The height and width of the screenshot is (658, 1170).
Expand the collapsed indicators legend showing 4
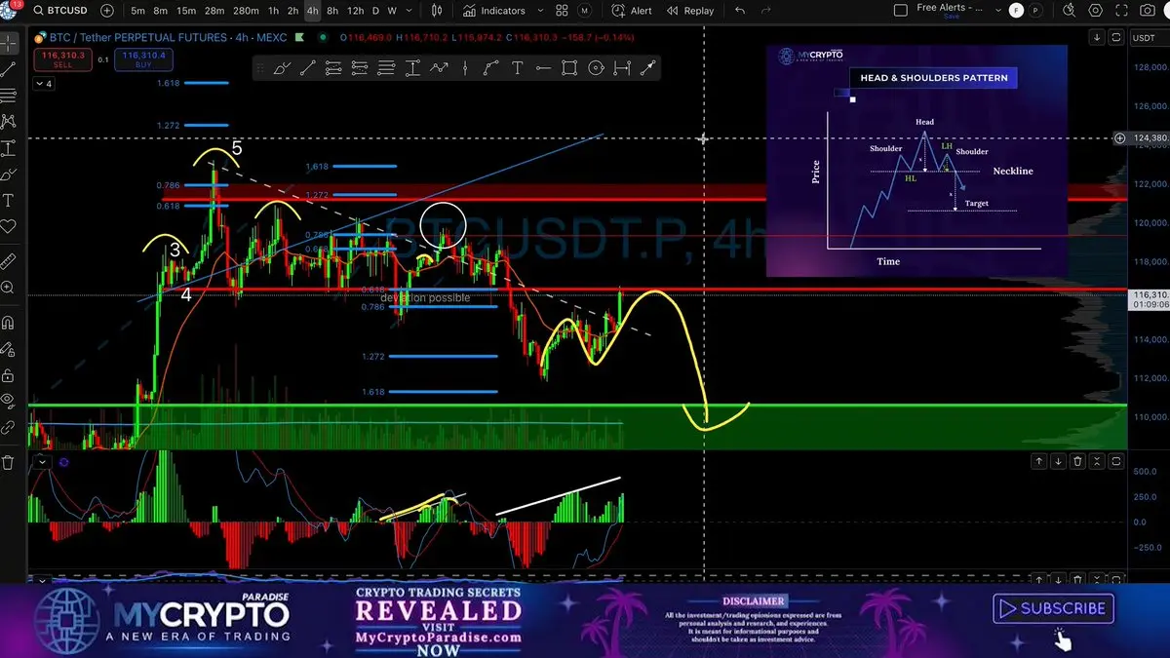point(44,84)
